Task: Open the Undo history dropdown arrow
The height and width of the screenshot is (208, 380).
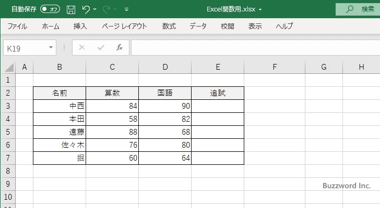Action: pos(96,9)
